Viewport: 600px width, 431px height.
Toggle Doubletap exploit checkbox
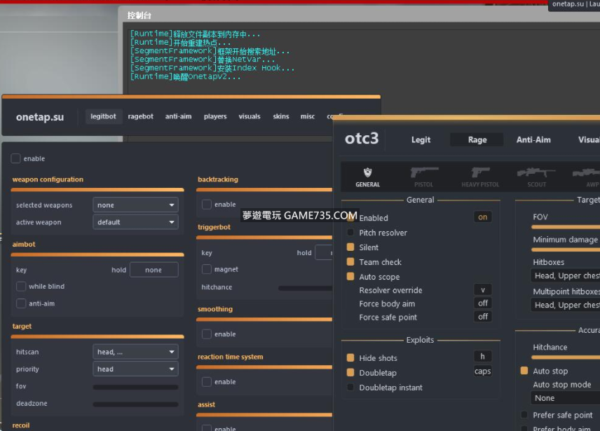pyautogui.click(x=350, y=372)
